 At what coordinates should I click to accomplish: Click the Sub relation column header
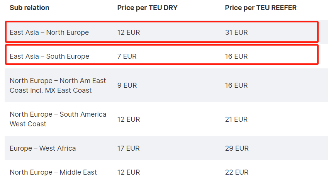(30, 8)
